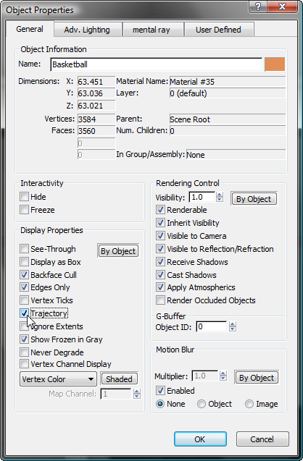Switch to the Adv. Lighting tab

click(x=87, y=30)
